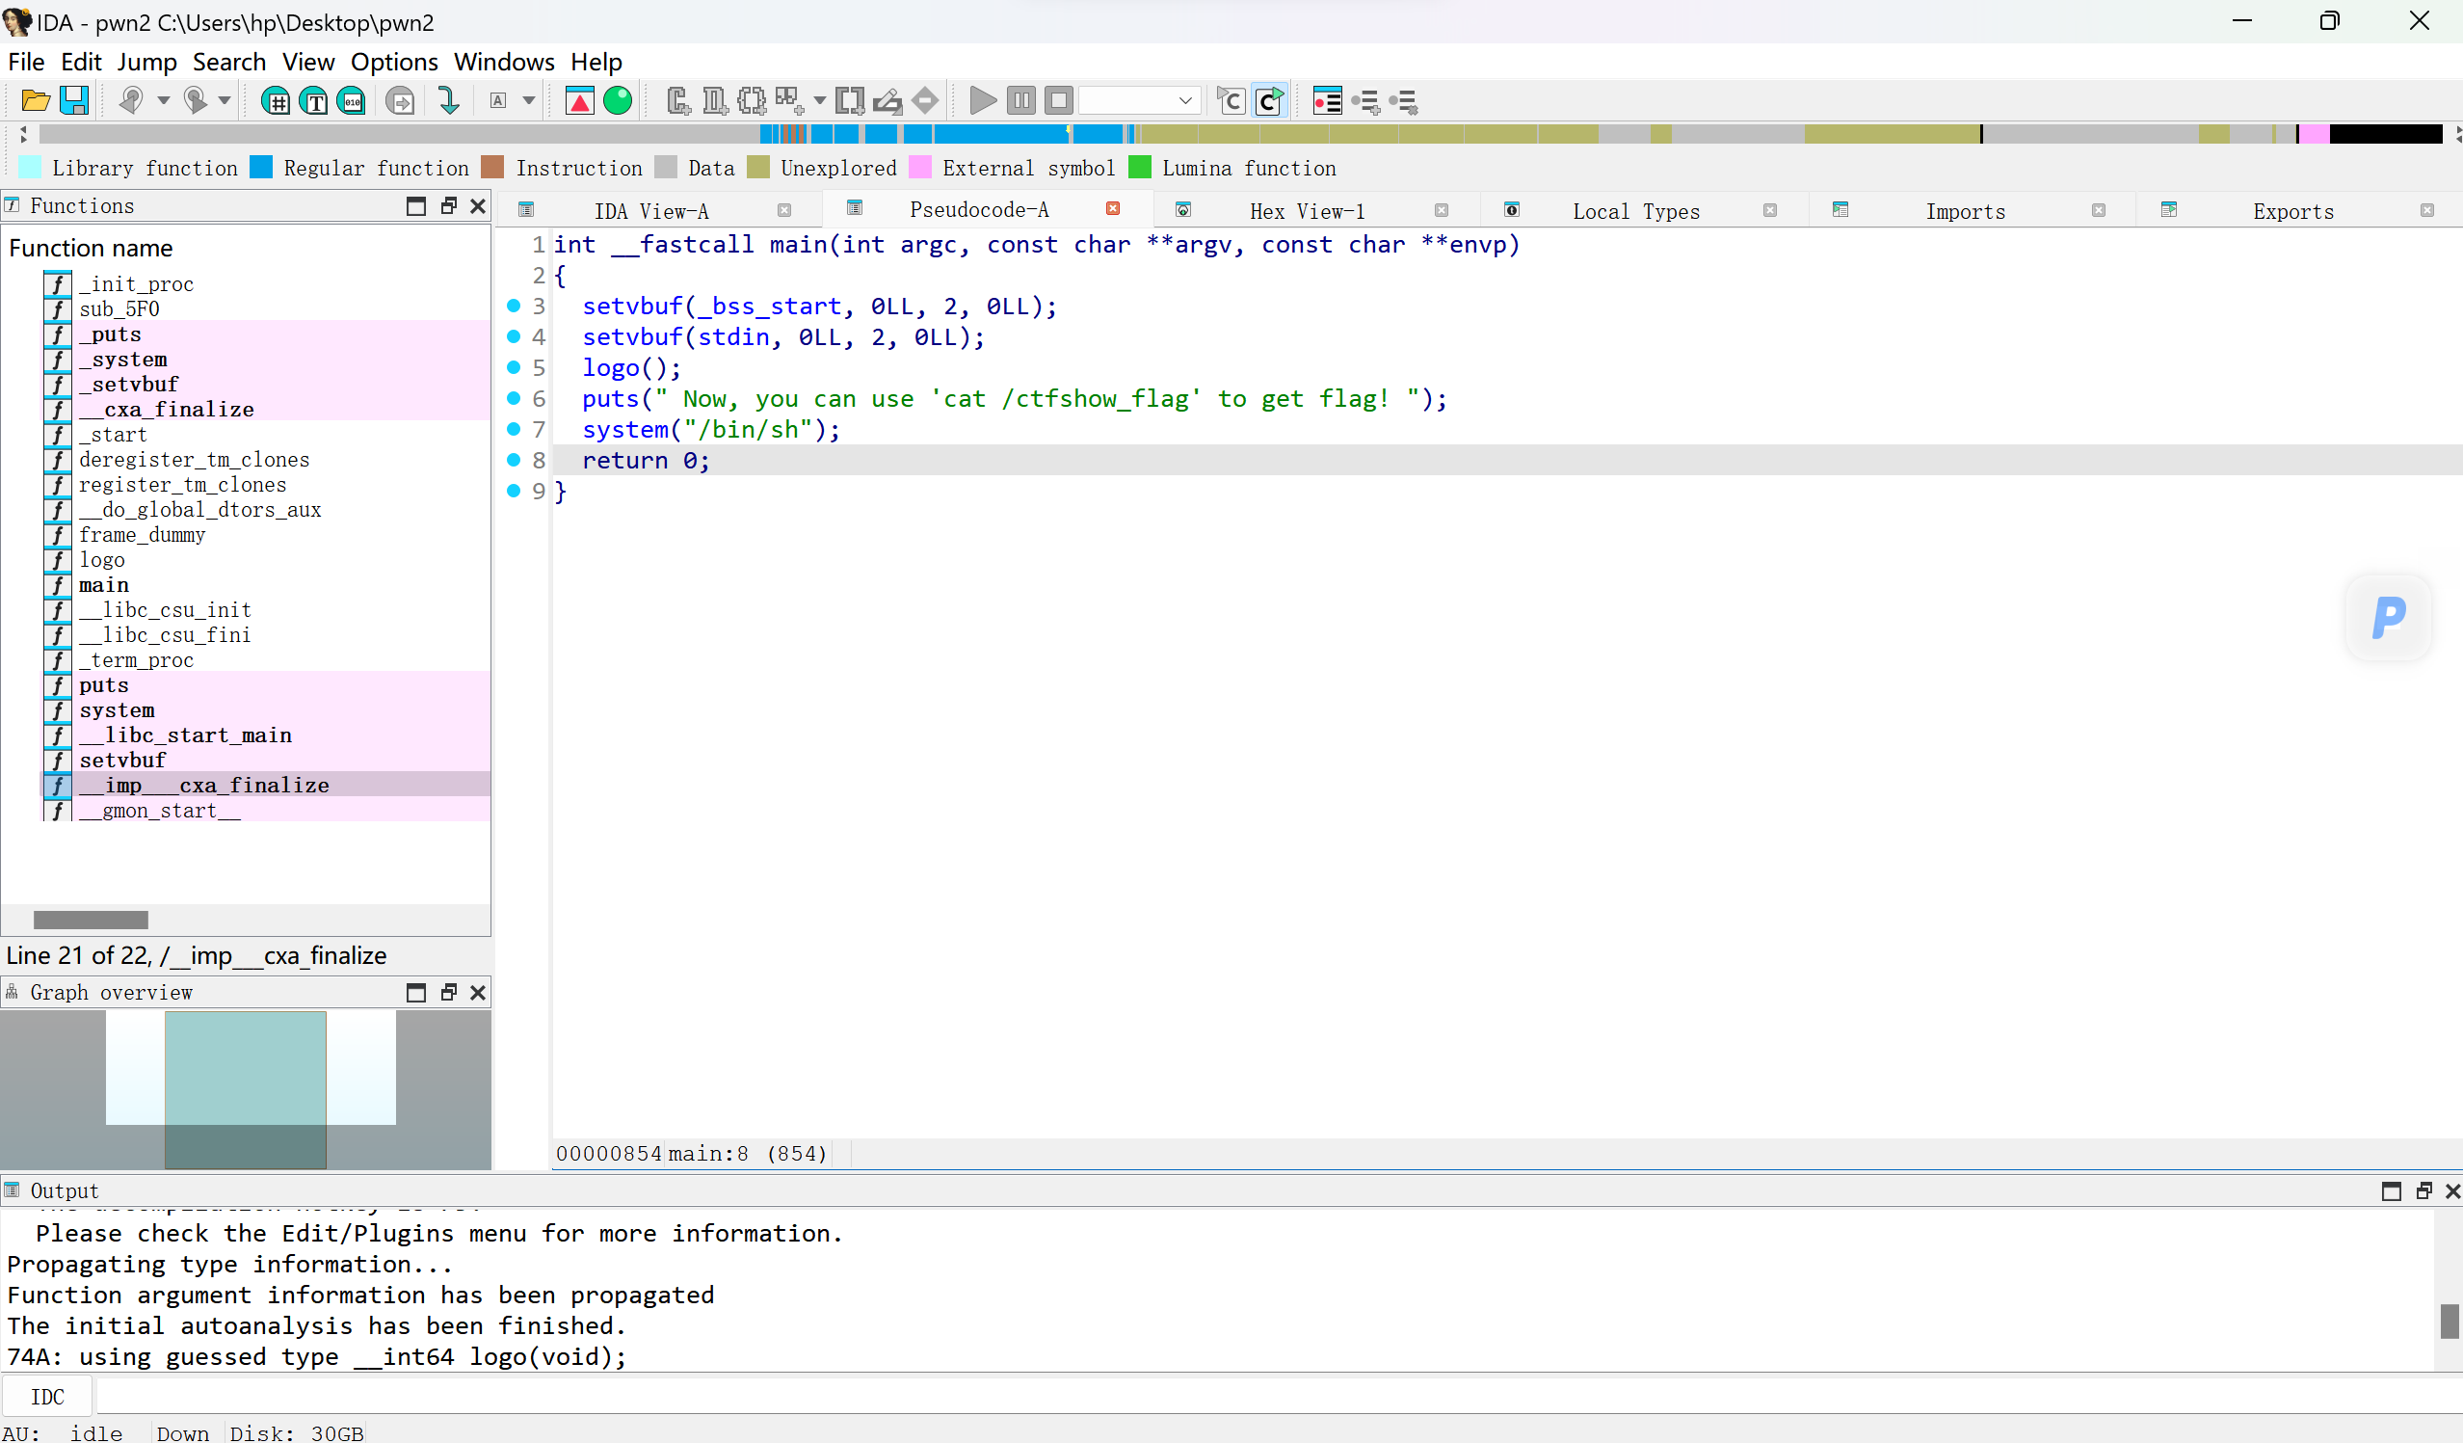Switch to the Hex View-1 tab
2463x1443 pixels.
pos(1307,211)
